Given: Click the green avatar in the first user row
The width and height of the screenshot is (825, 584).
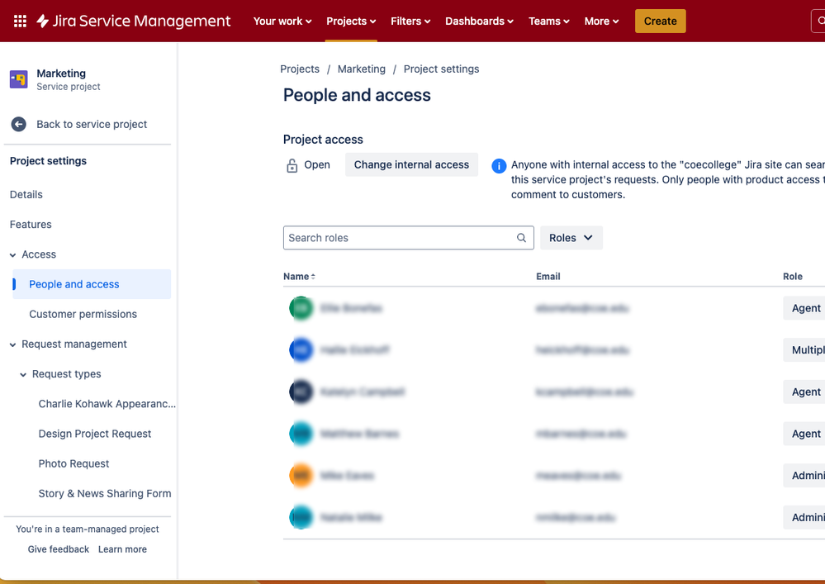Looking at the screenshot, I should pyautogui.click(x=301, y=308).
